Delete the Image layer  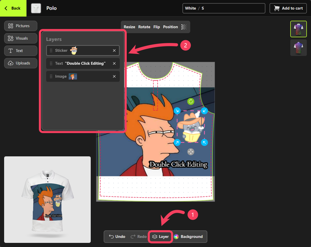[114, 76]
